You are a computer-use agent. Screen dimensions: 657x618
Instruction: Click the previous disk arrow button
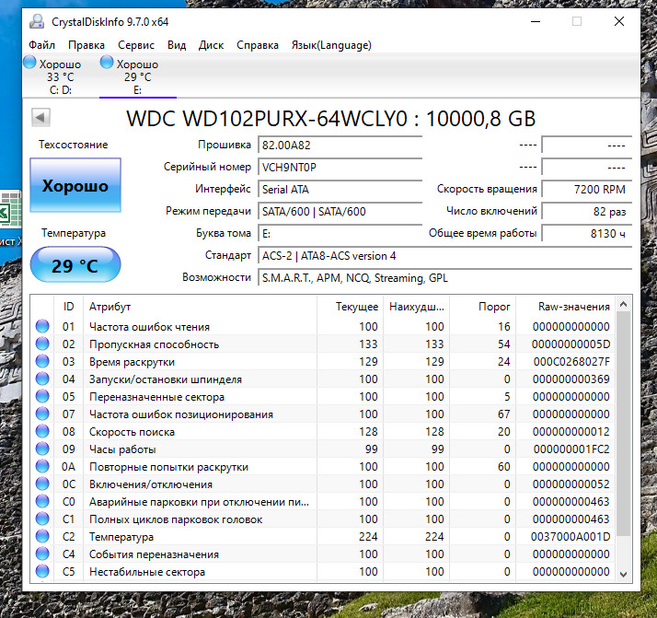point(41,118)
